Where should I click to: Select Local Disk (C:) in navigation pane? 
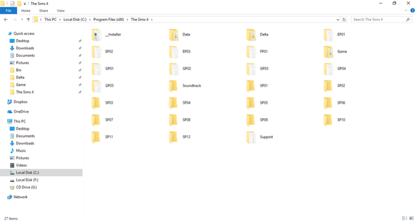point(41,173)
